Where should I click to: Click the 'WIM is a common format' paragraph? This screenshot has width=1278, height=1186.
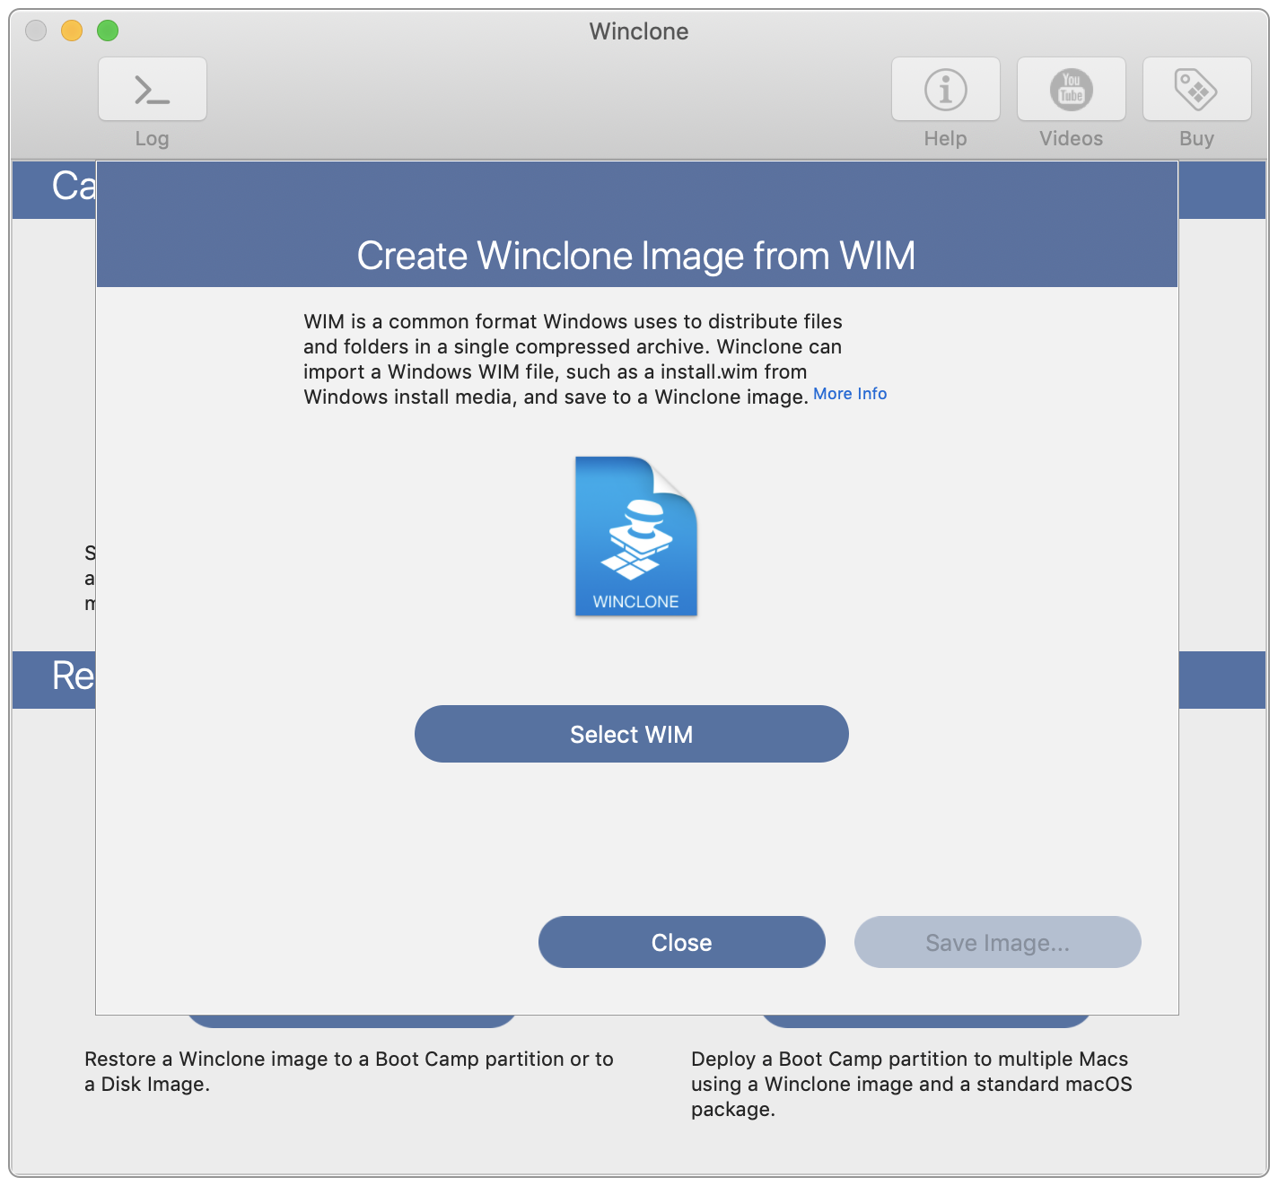[x=573, y=359]
